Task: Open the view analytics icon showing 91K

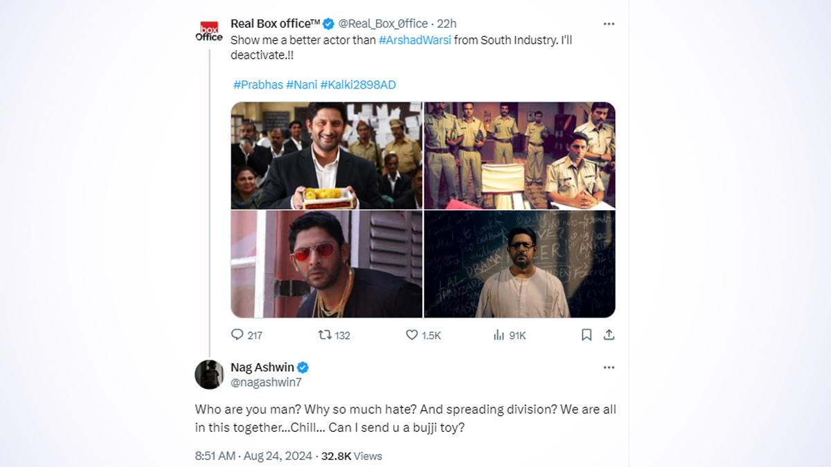Action: click(x=499, y=335)
